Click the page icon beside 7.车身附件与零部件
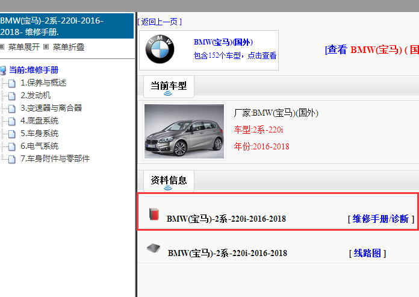Viewport: 419px width, 297px height. tap(12, 159)
